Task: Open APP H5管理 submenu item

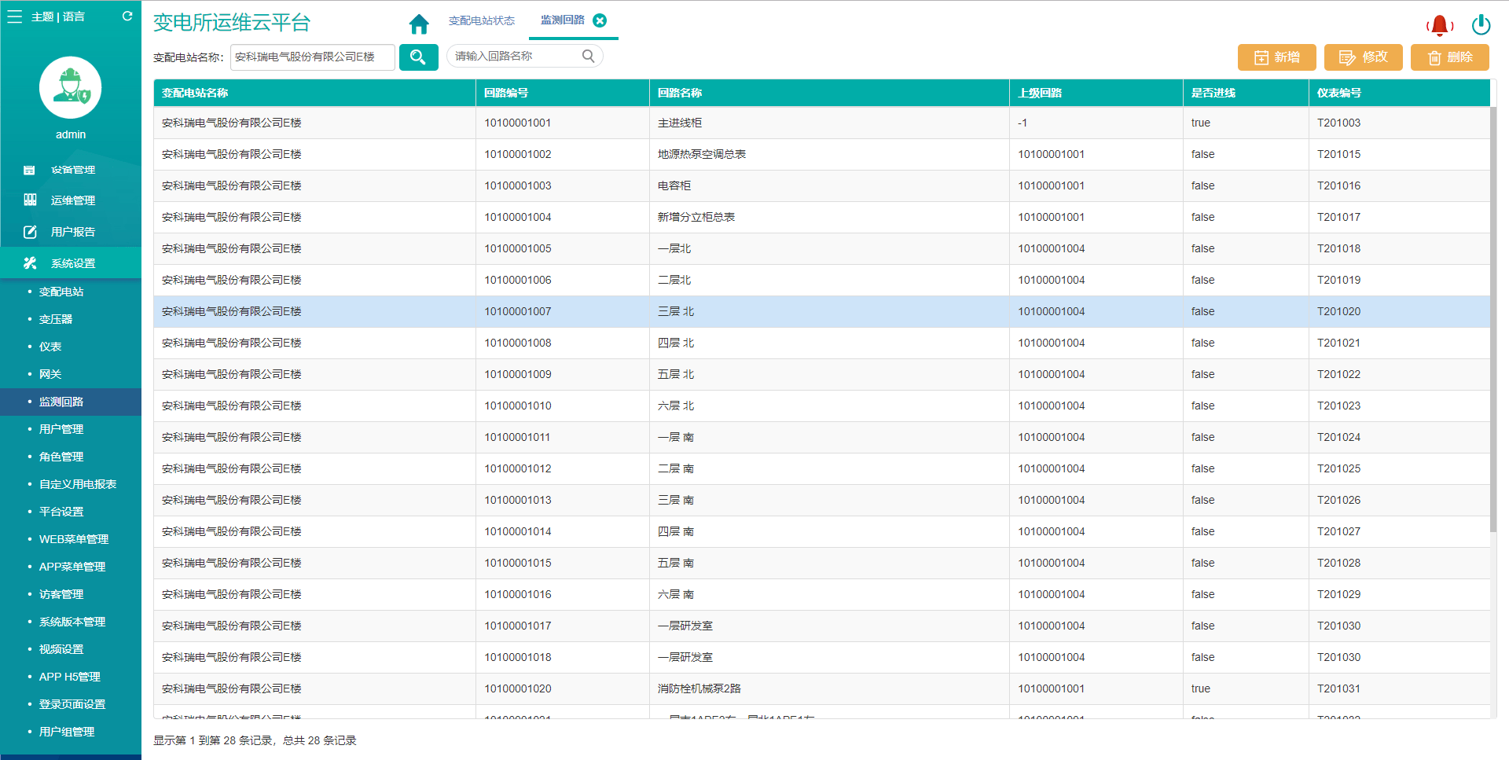Action: 70,677
